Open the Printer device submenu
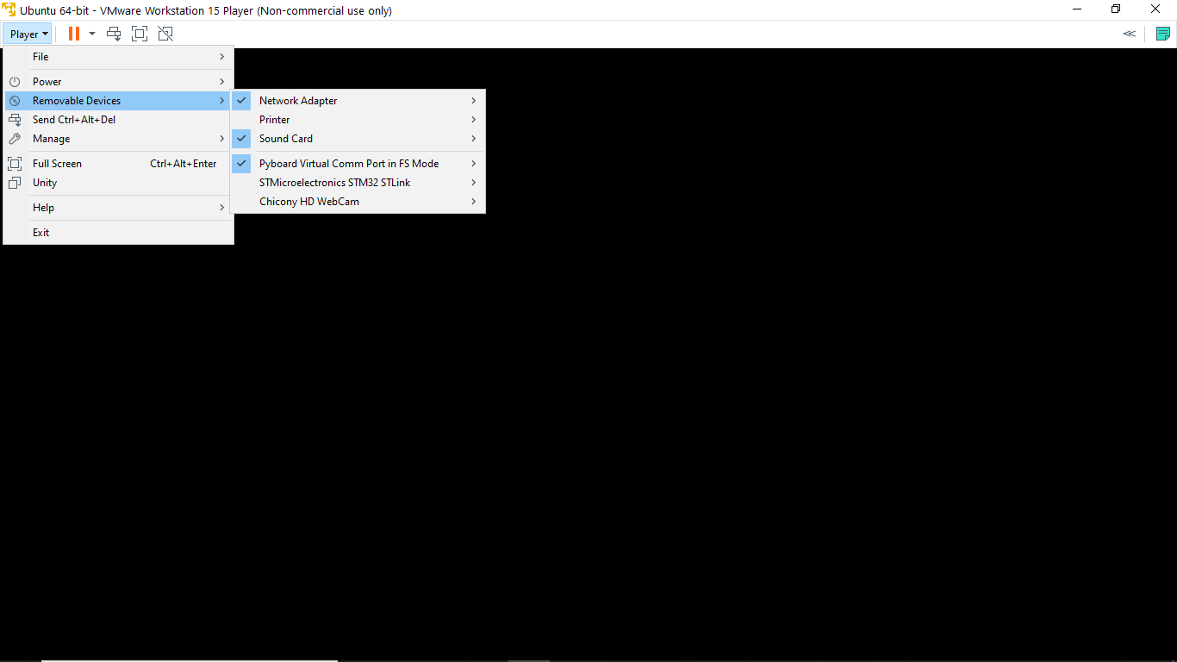The height and width of the screenshot is (662, 1177). 358,120
